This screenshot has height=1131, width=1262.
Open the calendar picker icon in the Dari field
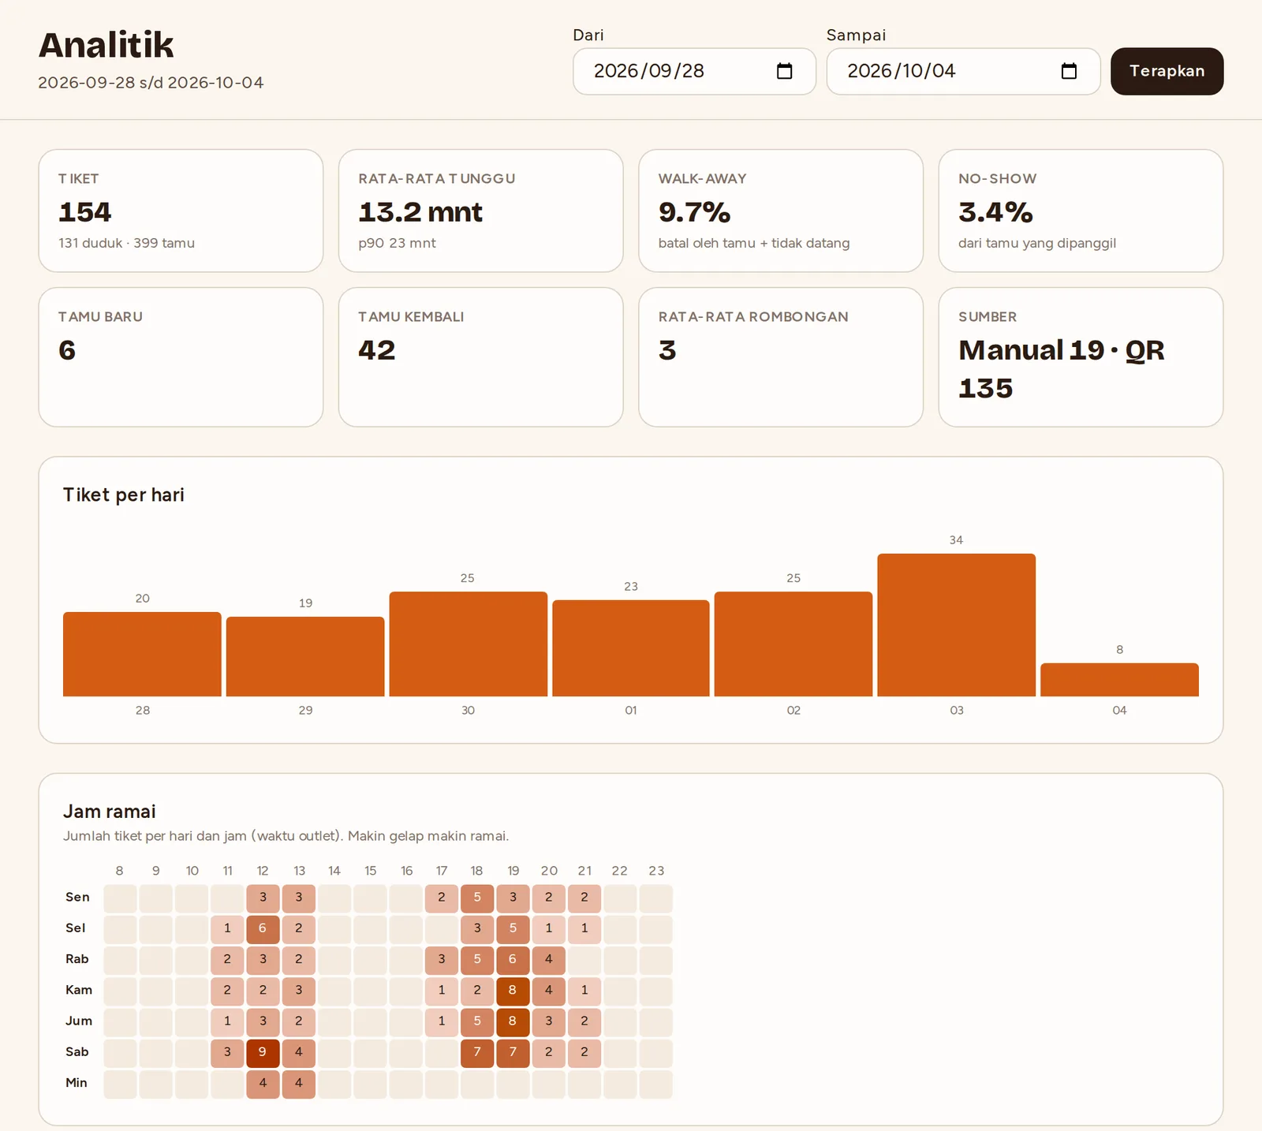coord(784,71)
